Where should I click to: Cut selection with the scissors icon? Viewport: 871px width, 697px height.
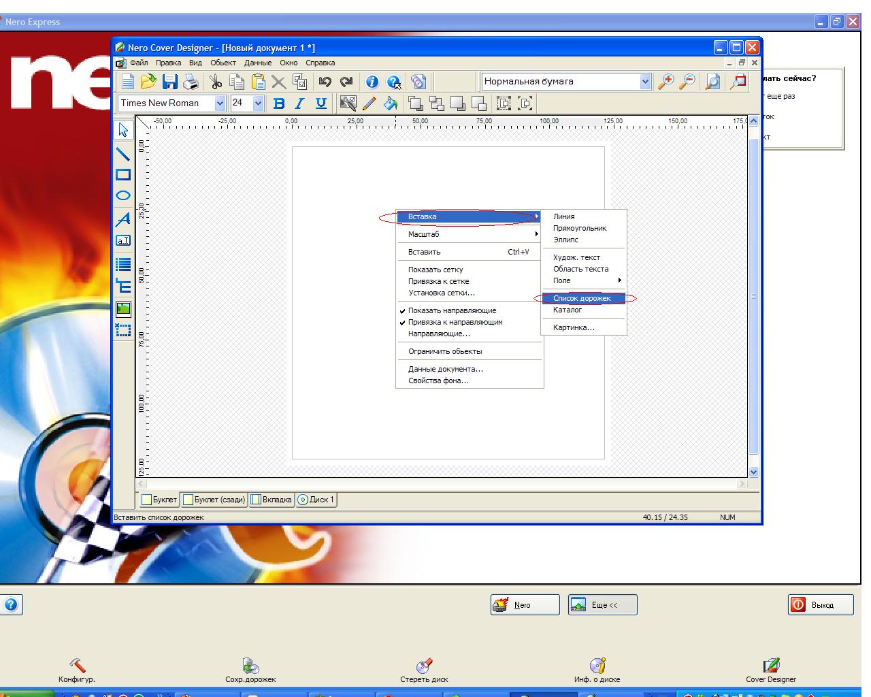(x=216, y=82)
